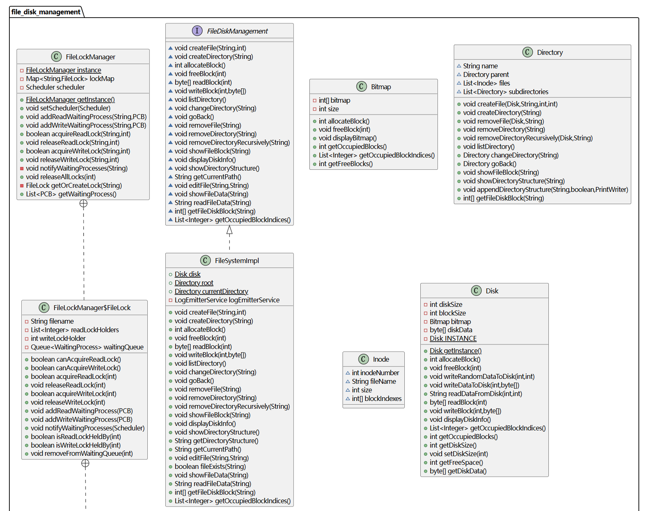This screenshot has height=511, width=645.
Task: Select 'int[] blockIndexes' in Inode class
Action: 377,398
